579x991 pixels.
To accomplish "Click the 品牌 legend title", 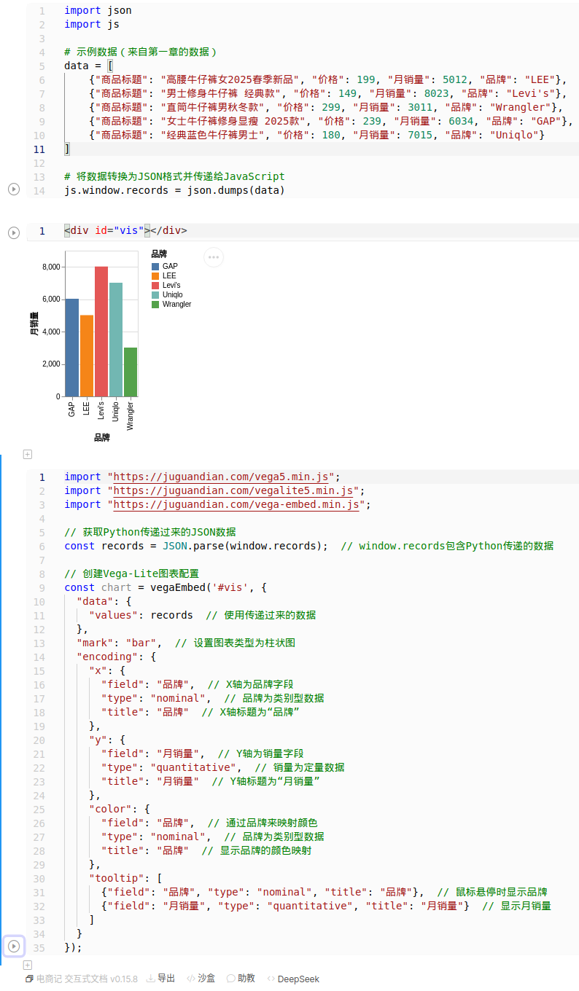I will tap(159, 254).
